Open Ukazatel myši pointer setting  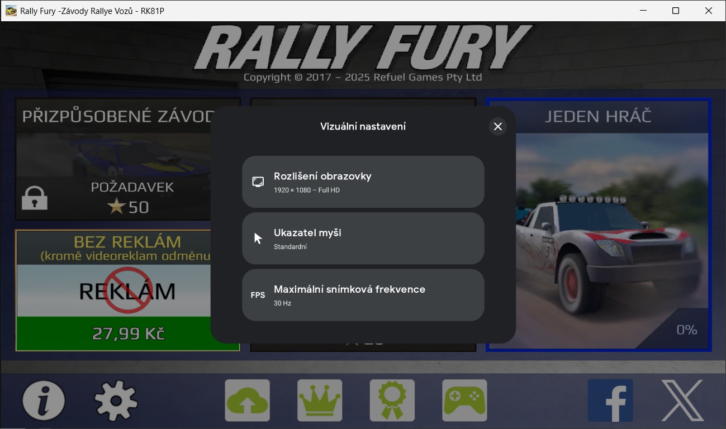click(x=363, y=239)
